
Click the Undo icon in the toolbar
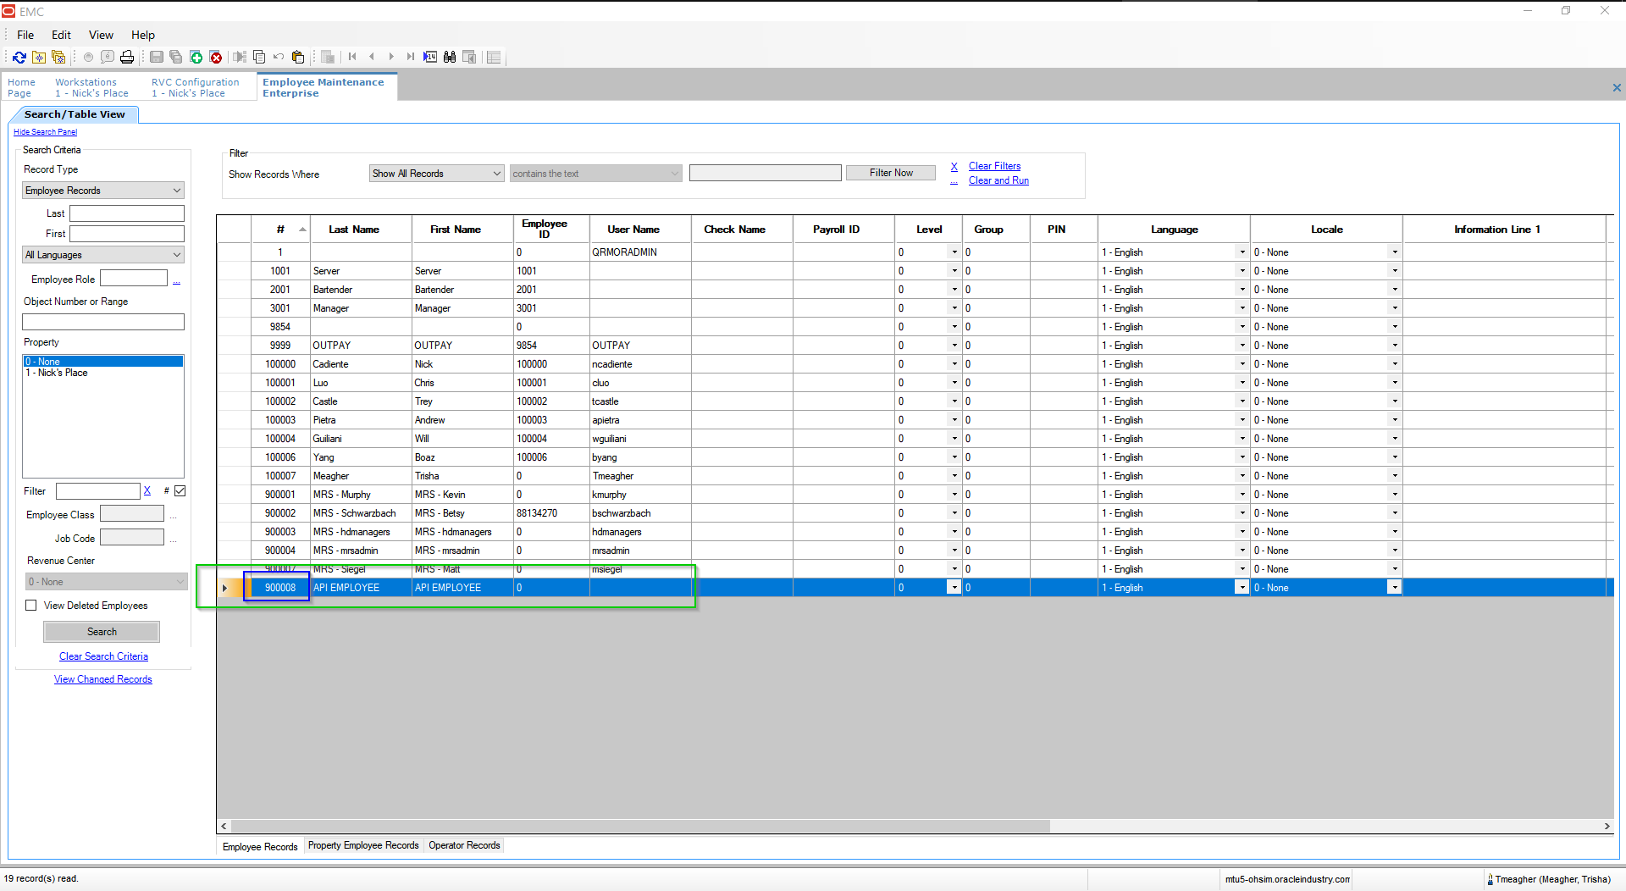click(278, 57)
